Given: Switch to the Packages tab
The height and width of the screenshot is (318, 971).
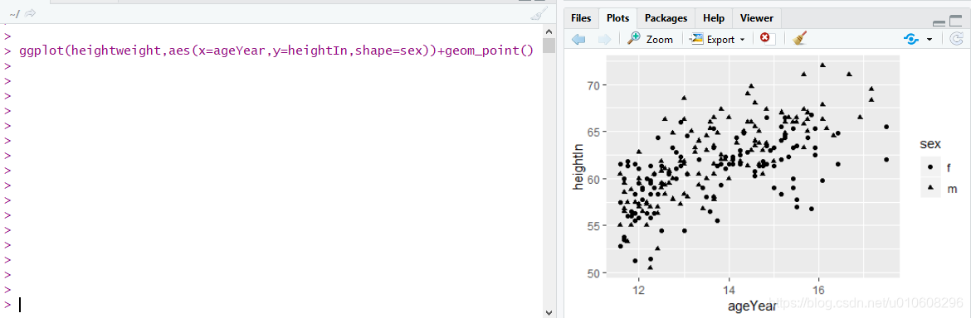Looking at the screenshot, I should click(666, 18).
